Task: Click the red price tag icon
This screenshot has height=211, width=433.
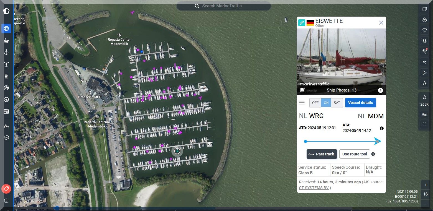Action: pos(6,189)
